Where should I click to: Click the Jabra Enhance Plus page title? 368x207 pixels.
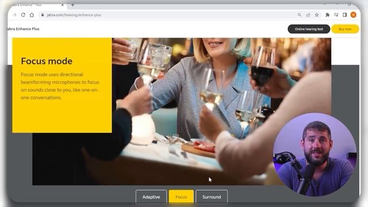tap(23, 29)
